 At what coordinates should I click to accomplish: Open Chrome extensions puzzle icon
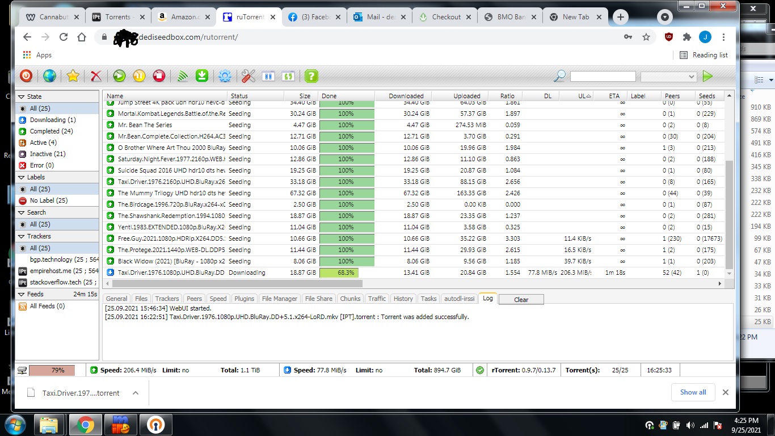tap(687, 37)
